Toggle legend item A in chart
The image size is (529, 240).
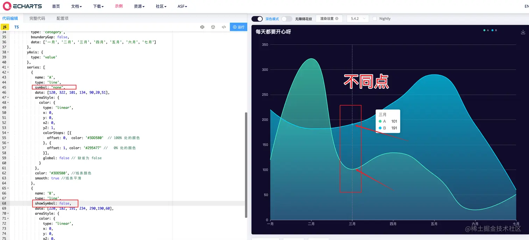click(x=486, y=30)
